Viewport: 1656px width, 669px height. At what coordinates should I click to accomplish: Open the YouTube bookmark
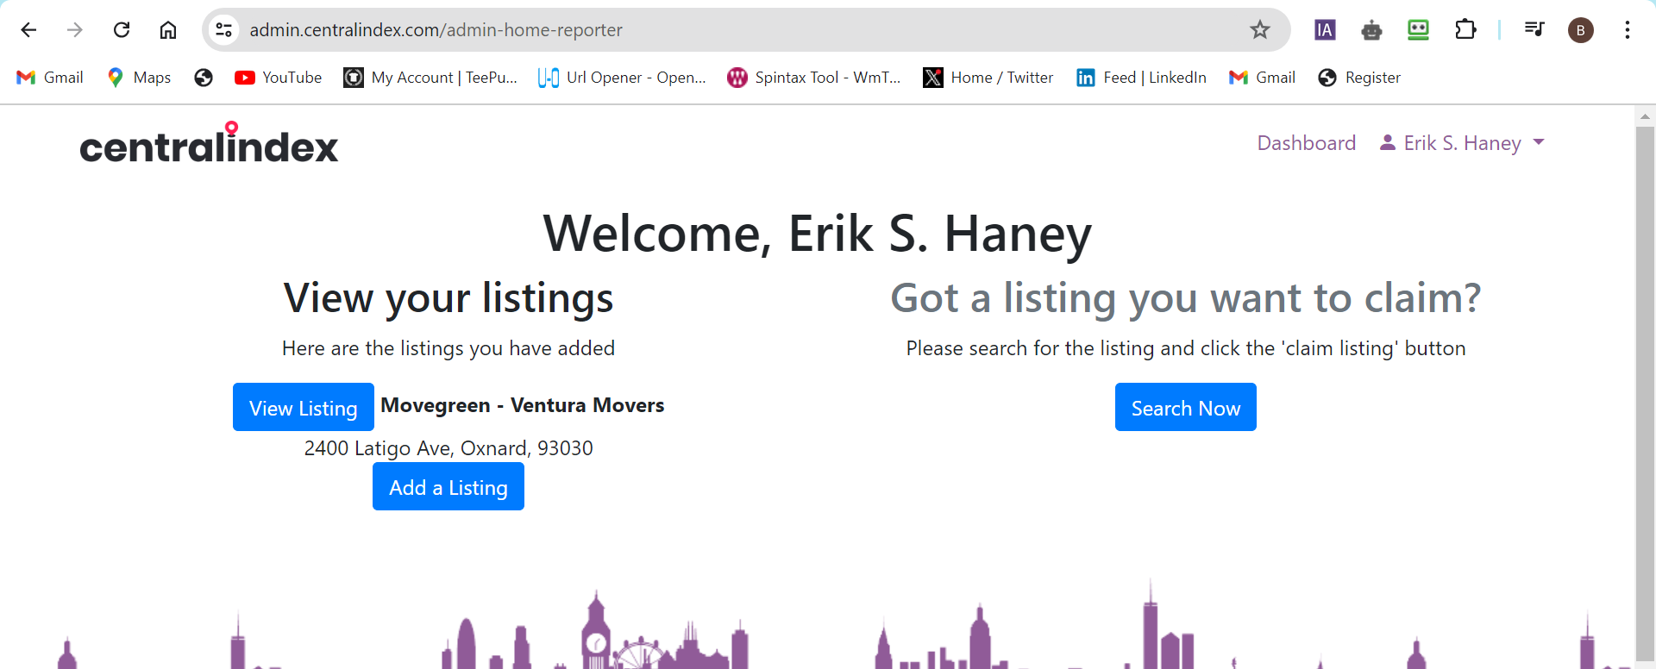(279, 78)
